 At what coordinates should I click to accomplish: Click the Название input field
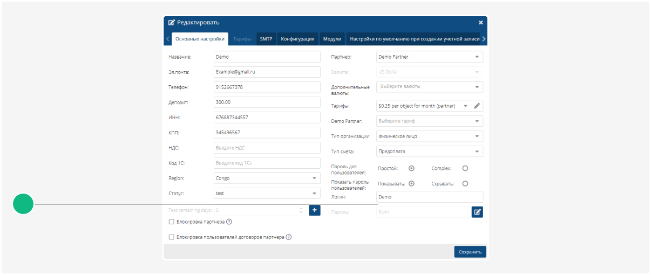(x=267, y=57)
